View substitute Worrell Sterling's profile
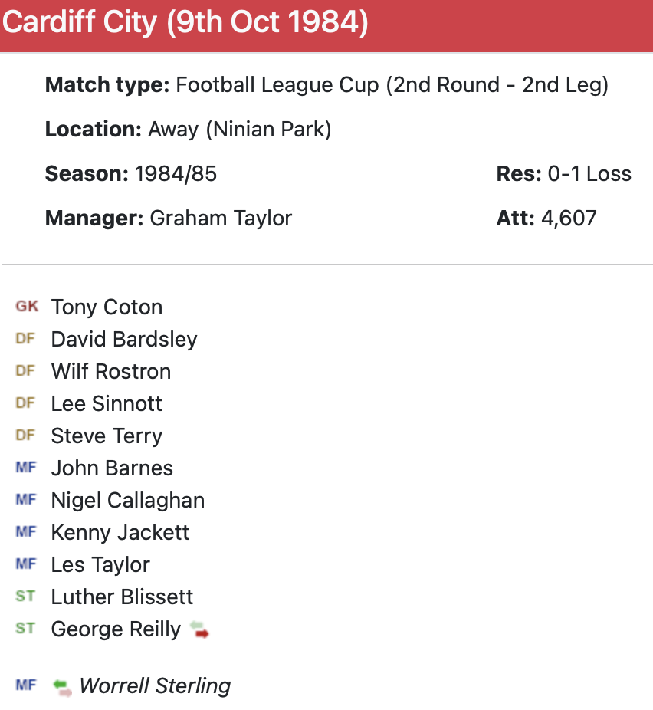653x710 pixels. [155, 686]
